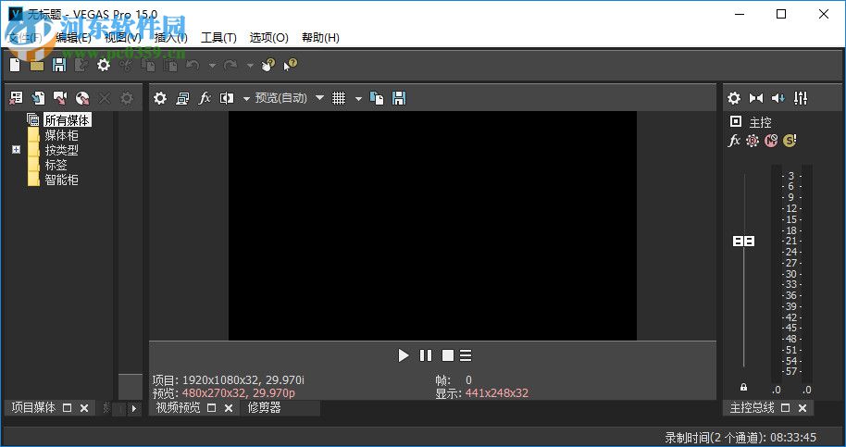Click the undo arrow icon
The height and width of the screenshot is (447, 846).
pos(193,65)
